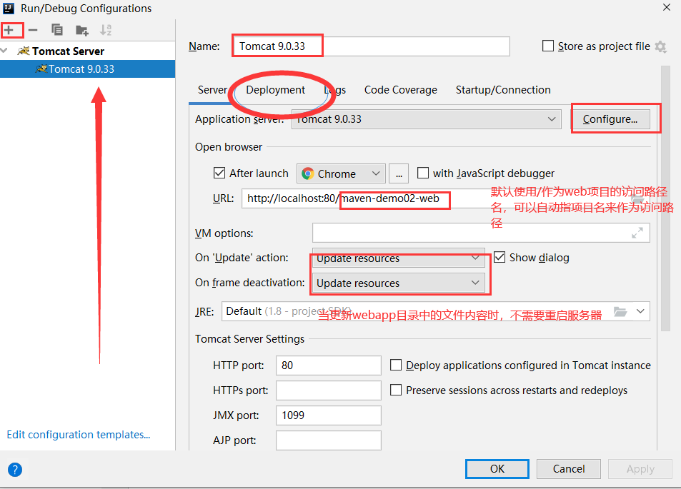Click the OK button
This screenshot has height=489, width=681.
tap(497, 469)
